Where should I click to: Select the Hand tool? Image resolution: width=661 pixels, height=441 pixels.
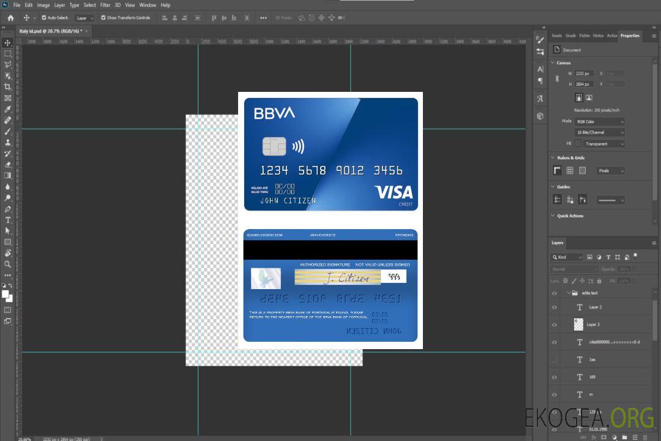click(x=7, y=253)
